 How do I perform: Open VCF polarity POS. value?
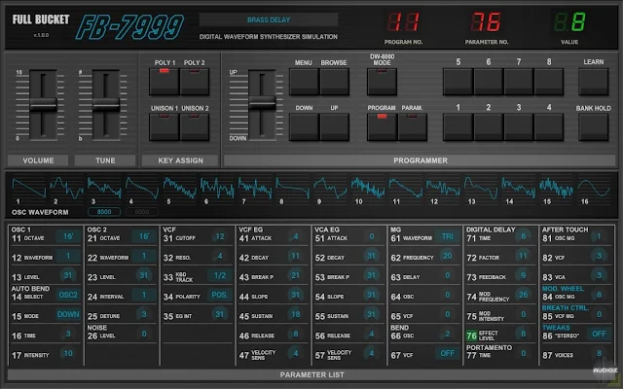pos(220,295)
